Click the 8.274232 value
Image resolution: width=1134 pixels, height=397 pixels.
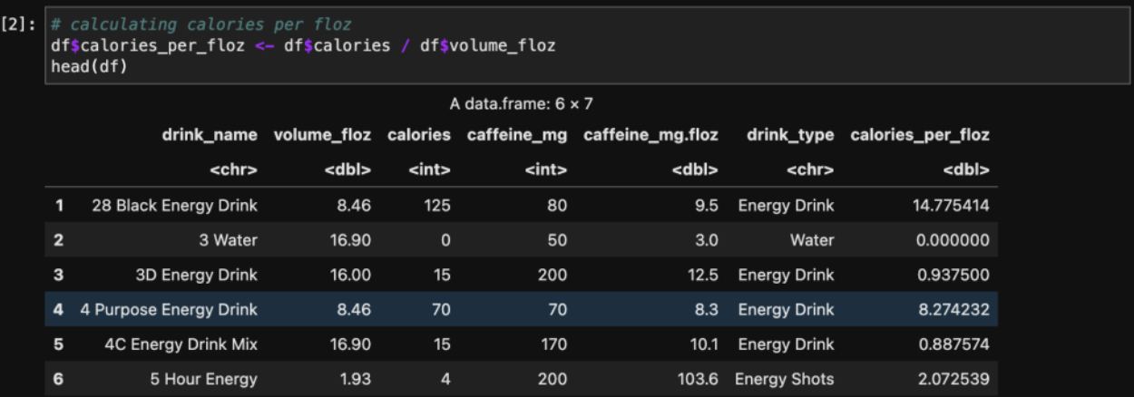[x=954, y=310]
